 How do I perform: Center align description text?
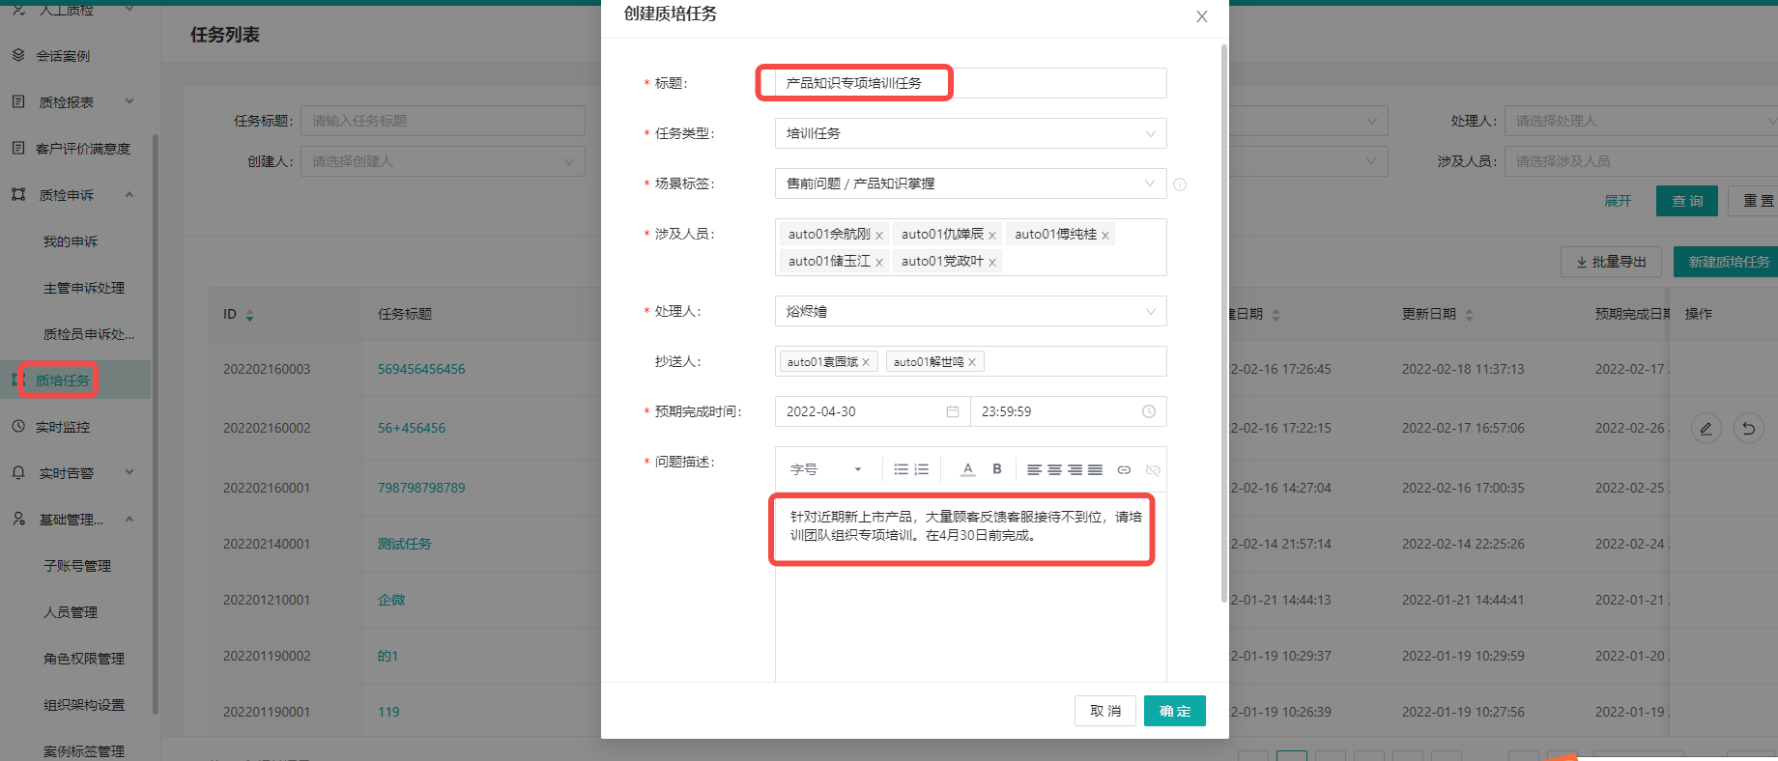point(1054,469)
